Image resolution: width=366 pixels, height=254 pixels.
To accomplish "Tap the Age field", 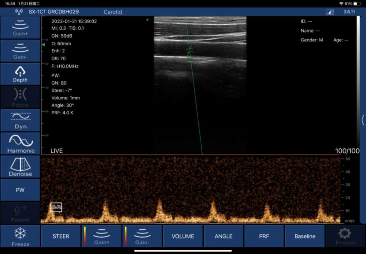I will tap(341, 40).
